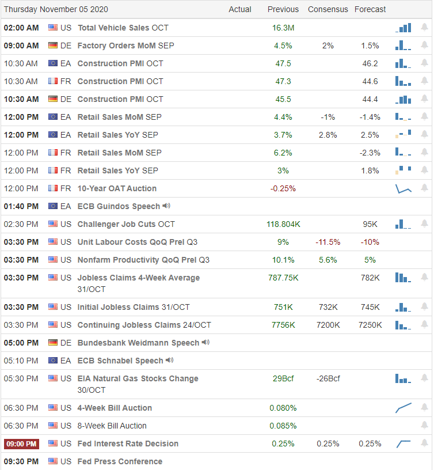Screen dimensions: 434x470
Task: Open the Total Vehicle Sales bar chart icon
Action: tap(403, 28)
